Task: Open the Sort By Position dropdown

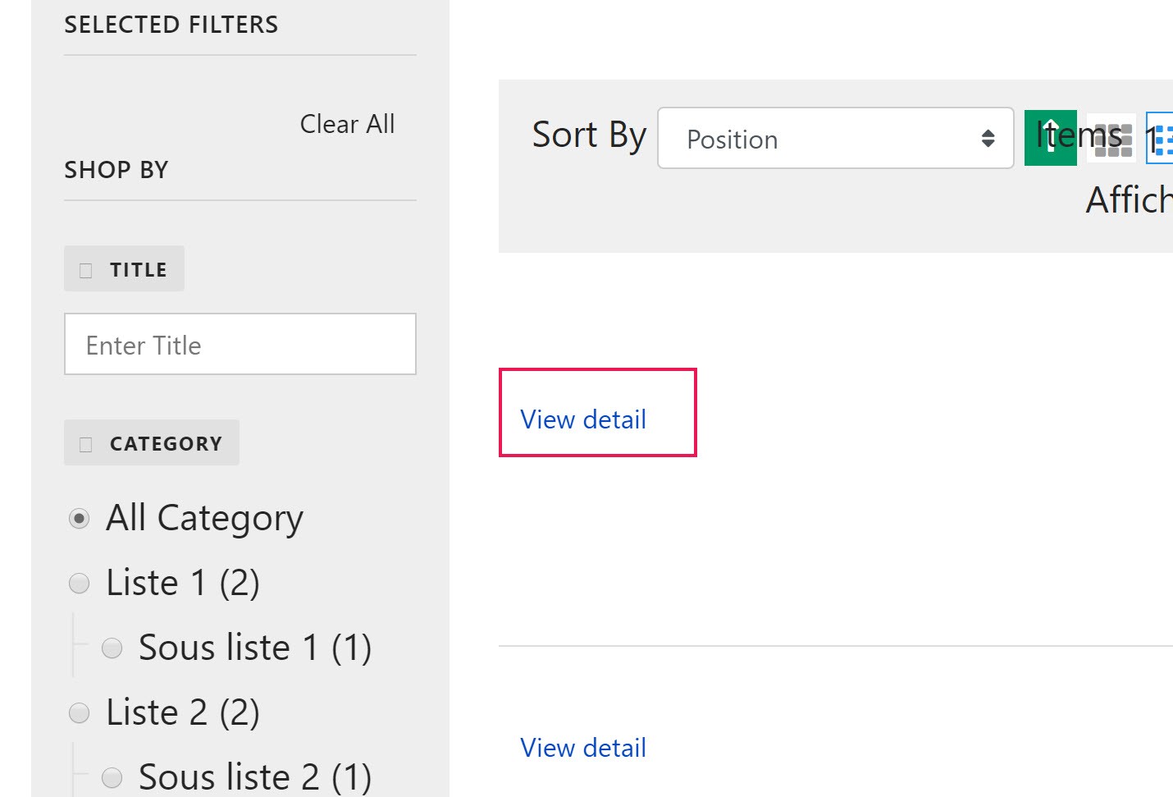Action: (835, 139)
